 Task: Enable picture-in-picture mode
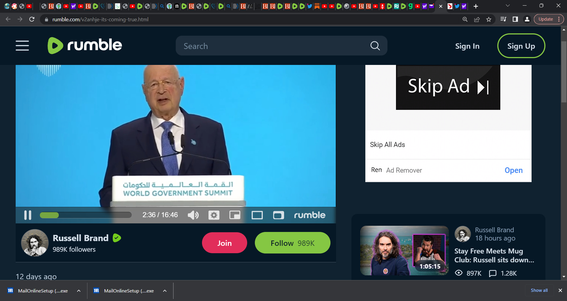click(235, 215)
